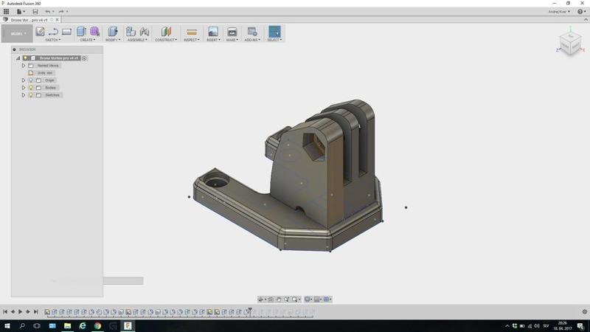
Task: Click the Offset Plane construct icon
Action: click(166, 32)
